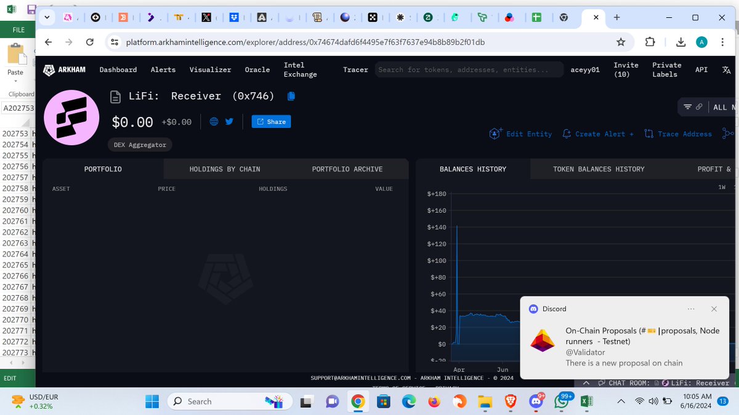Open Firefox from the taskbar
The image size is (739, 415).
[x=434, y=401]
